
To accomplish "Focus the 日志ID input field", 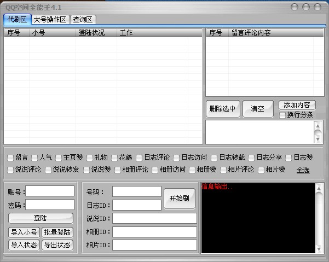I will click(x=137, y=205).
